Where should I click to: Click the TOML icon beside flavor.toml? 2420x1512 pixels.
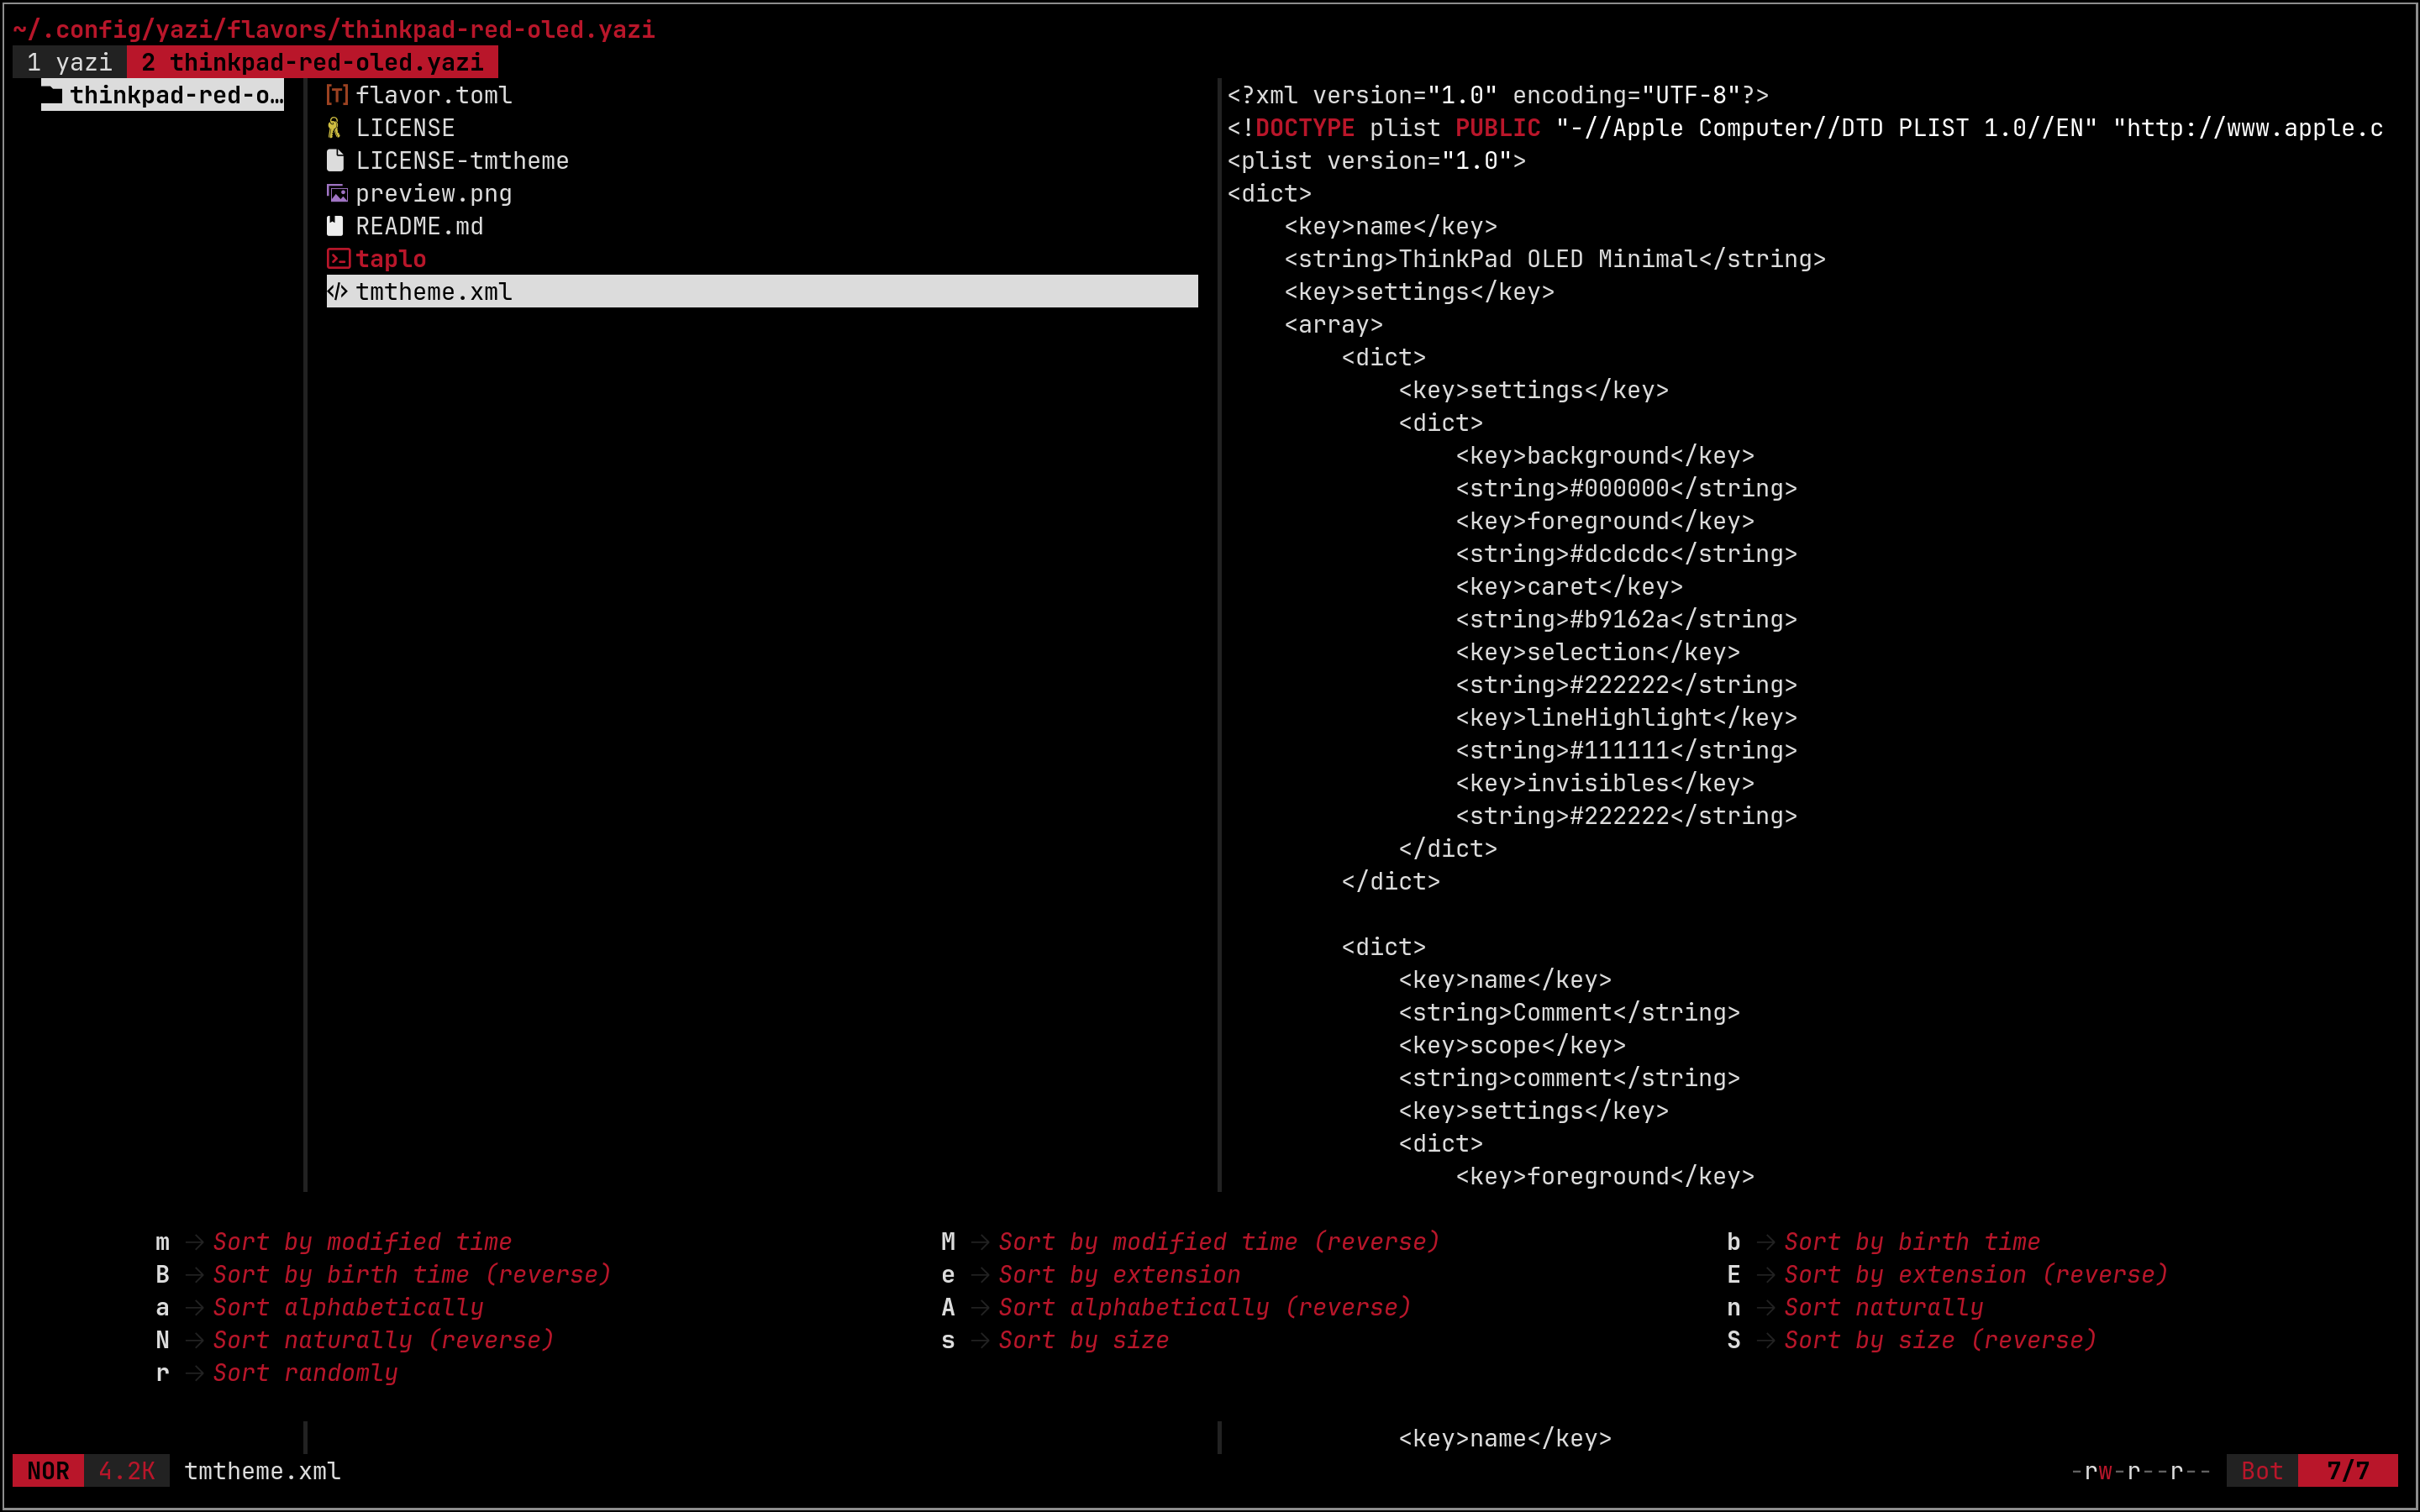pos(337,95)
